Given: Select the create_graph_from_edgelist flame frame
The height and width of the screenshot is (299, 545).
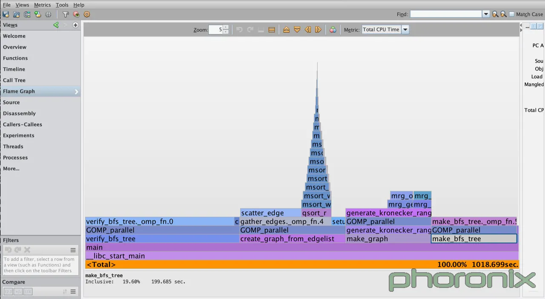Looking at the screenshot, I should click(293, 239).
